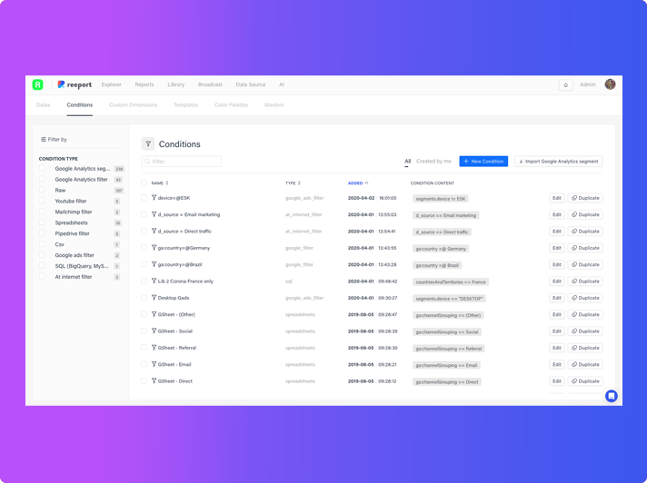The image size is (647, 483).
Task: Select the GSheet - Social row checkbox
Action: (x=144, y=331)
